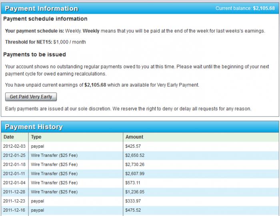
Task: Click the $475.52 amount cell
Action: pyautogui.click(x=133, y=210)
